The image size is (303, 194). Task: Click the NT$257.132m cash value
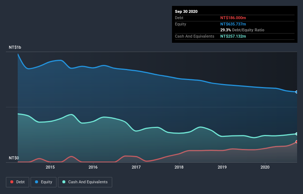(x=233, y=36)
